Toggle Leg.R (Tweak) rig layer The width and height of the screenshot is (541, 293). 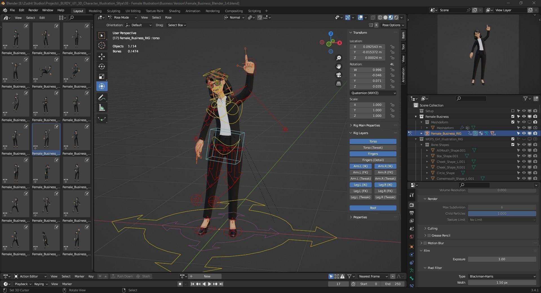385,197
